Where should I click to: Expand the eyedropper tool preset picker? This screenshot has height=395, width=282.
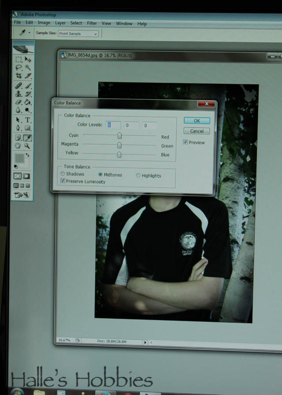click(x=30, y=33)
